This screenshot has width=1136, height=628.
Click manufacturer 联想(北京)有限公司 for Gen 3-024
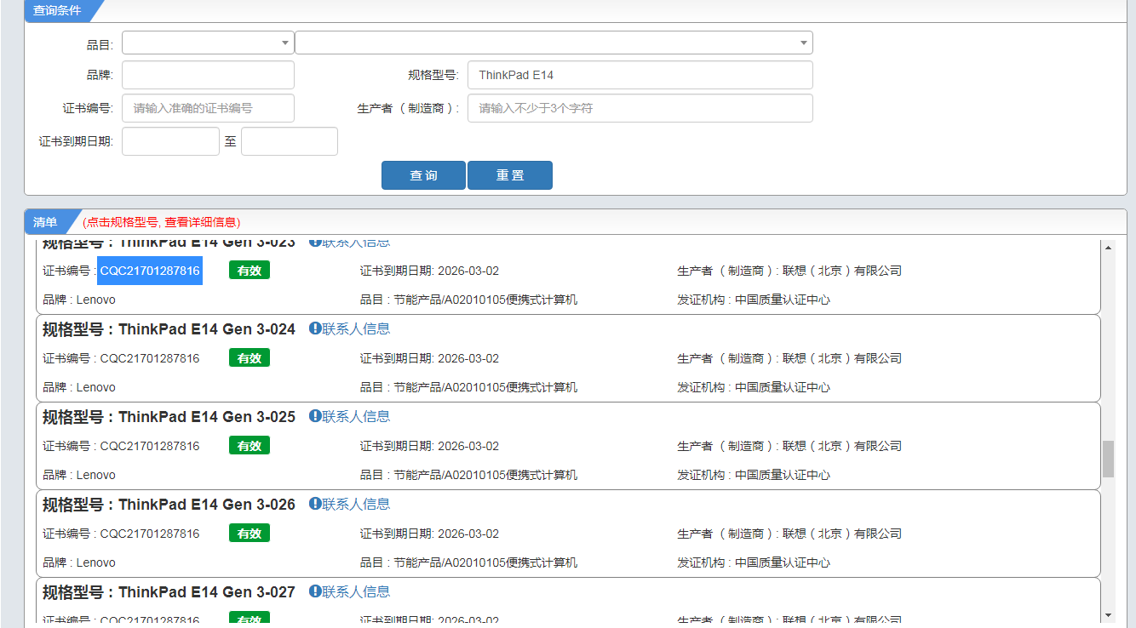842,358
